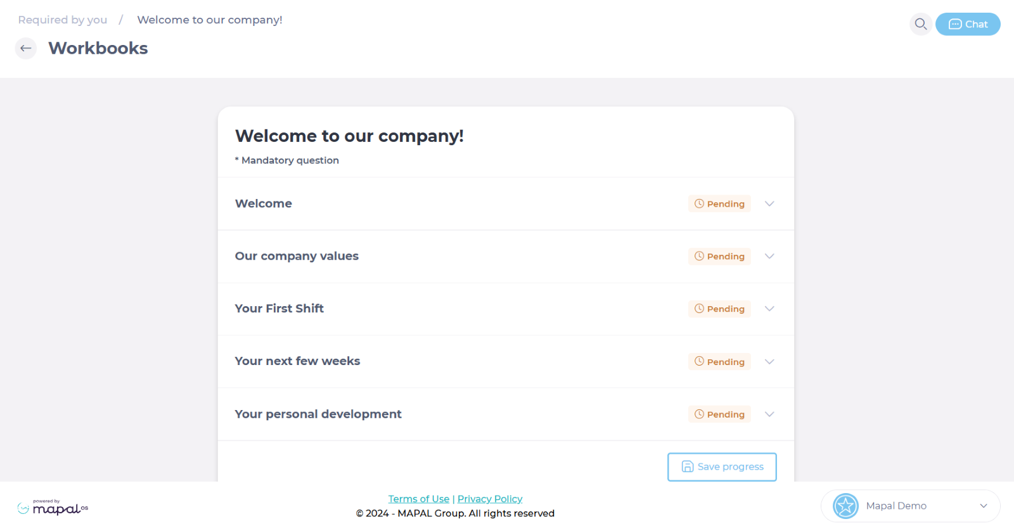
Task: Open search with the magnifier icon
Action: coord(921,24)
